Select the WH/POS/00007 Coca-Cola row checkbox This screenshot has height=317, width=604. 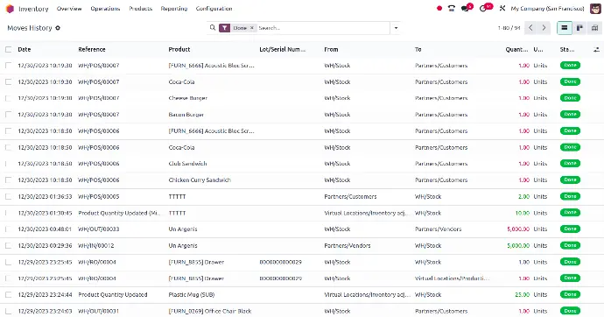pos(9,81)
